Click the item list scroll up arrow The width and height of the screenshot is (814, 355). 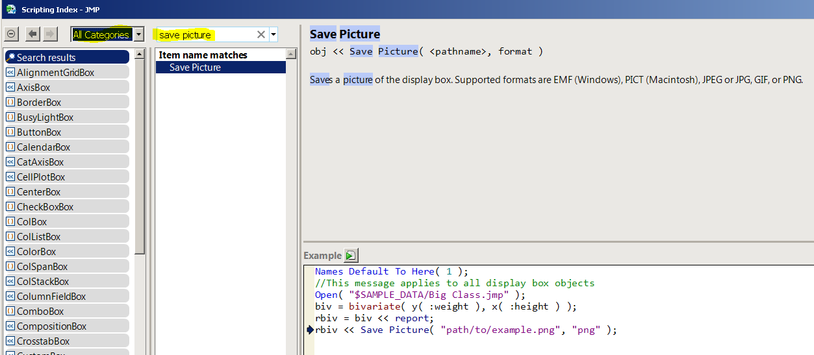292,54
